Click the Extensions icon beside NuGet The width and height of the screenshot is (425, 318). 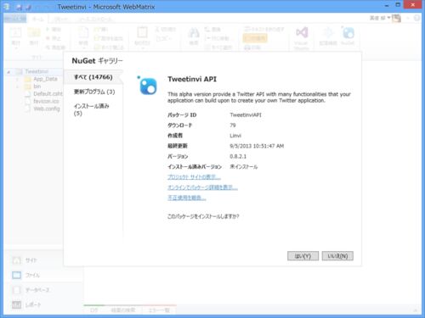click(x=328, y=33)
